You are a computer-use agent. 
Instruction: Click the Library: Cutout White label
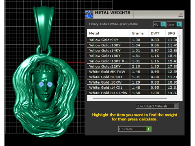point(113,24)
